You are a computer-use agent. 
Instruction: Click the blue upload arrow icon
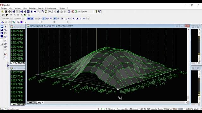point(58,12)
